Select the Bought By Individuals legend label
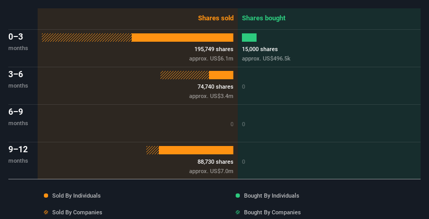Image resolution: width=429 pixels, height=219 pixels. (271, 196)
